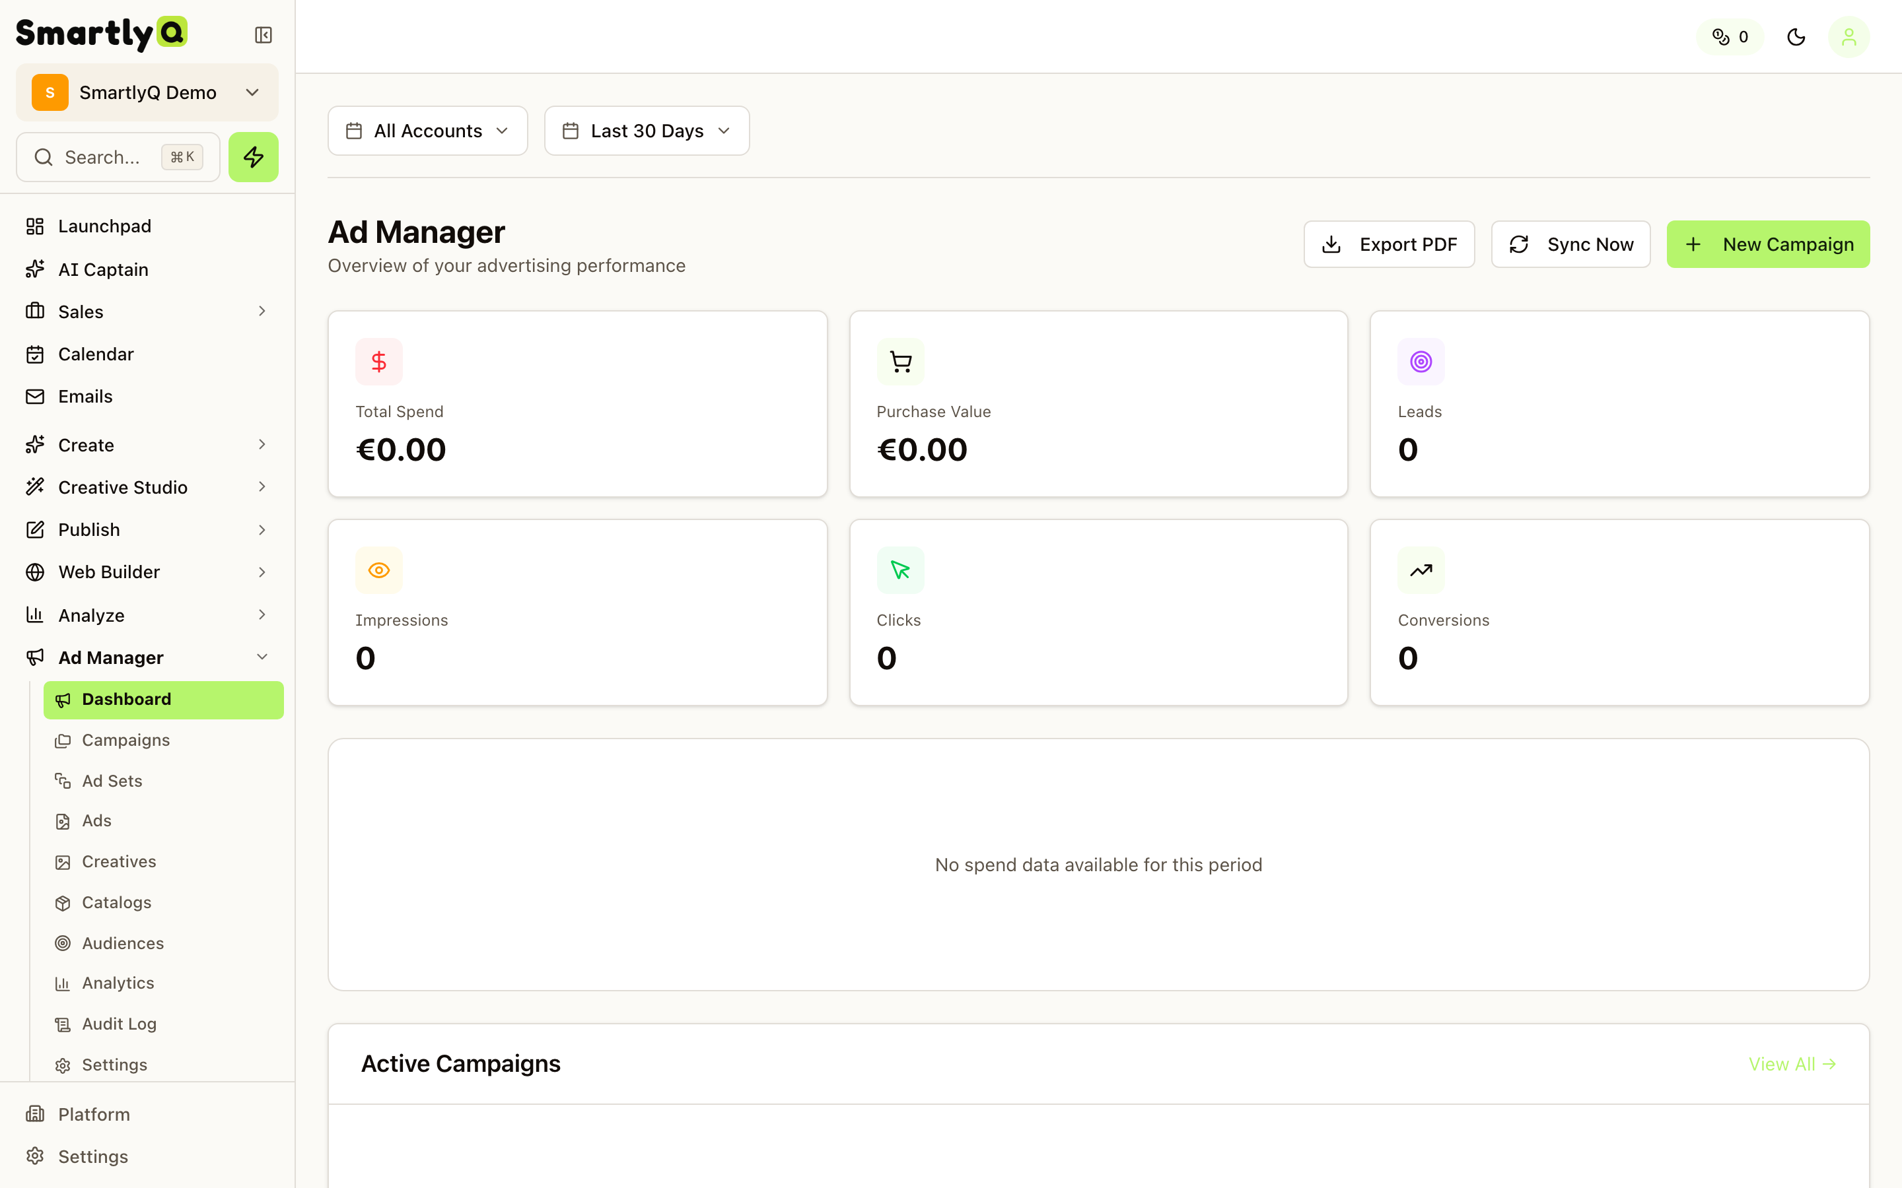Open the credits counter showing 0
Viewport: 1902px width, 1188px height.
[1730, 37]
